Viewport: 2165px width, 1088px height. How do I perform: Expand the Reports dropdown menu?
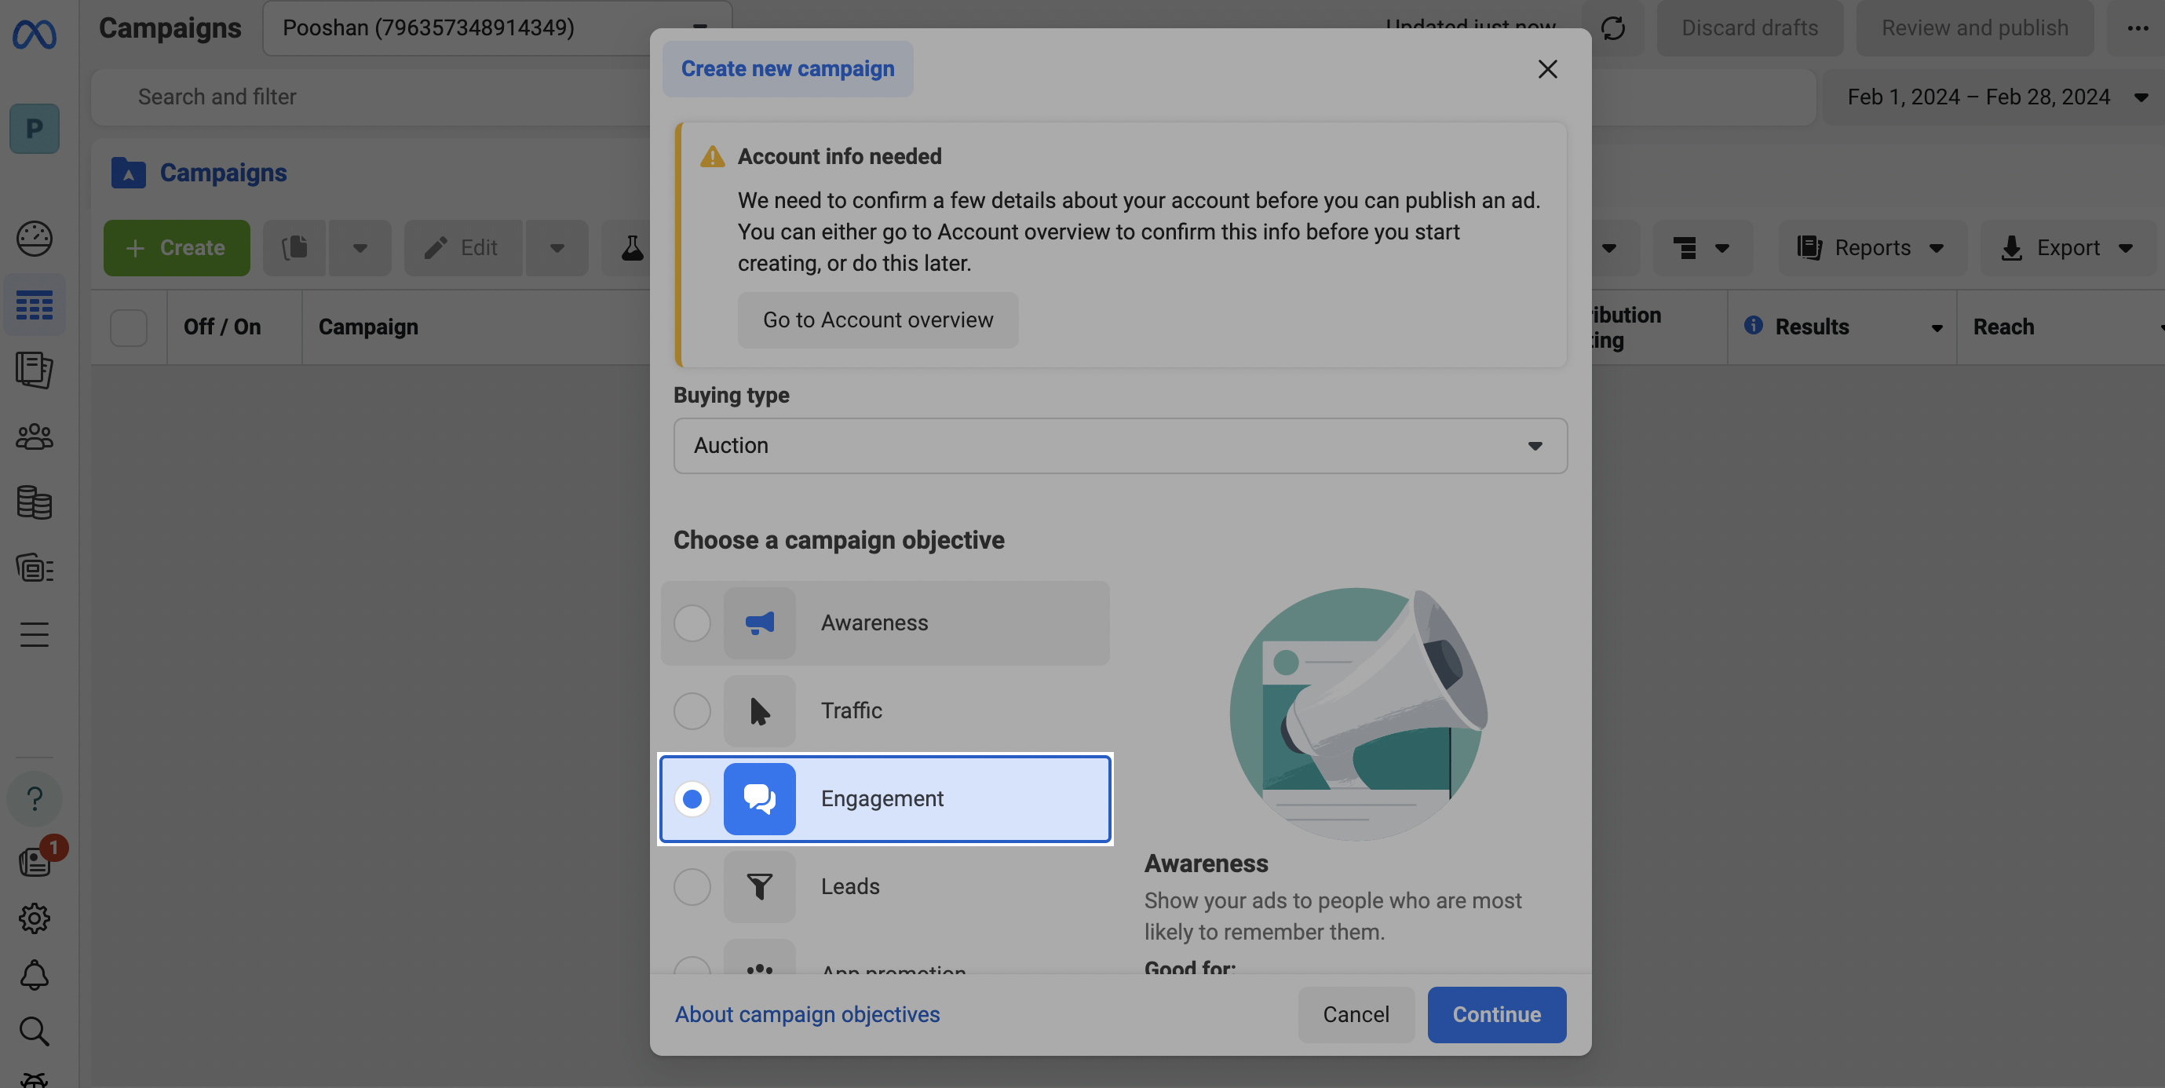coord(1871,248)
